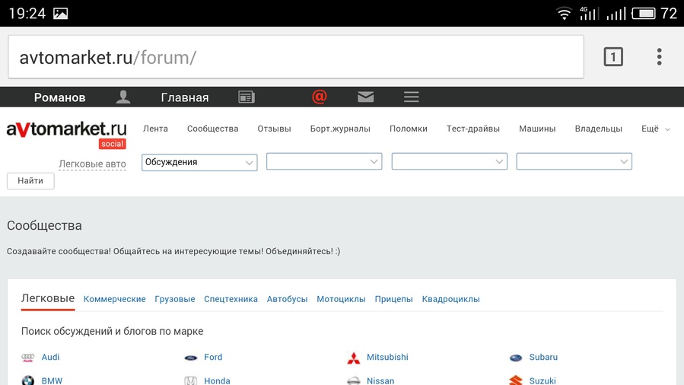Tap the screenshot notification icon
The height and width of the screenshot is (385, 684).
[60, 14]
